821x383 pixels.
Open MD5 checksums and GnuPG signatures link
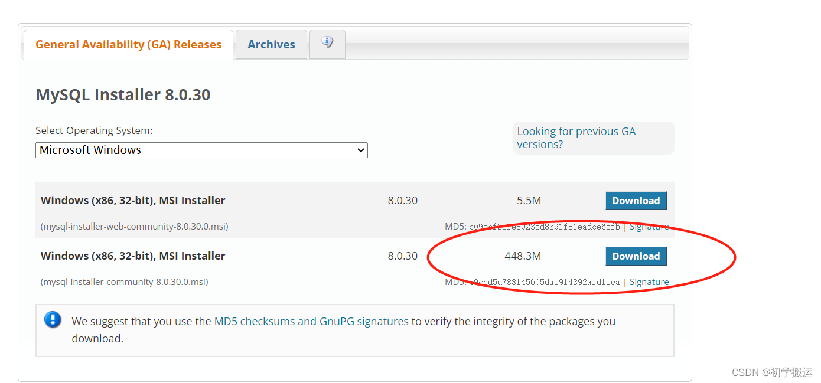point(311,321)
